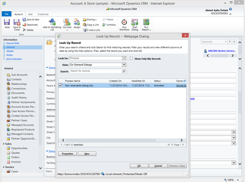Click MSCRM DevEnv Service link
Viewport: 245px width, 182px height.
click(x=222, y=51)
